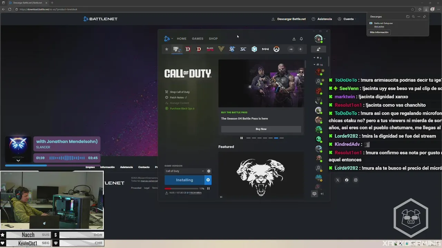Open the chats speech bubble icon
The height and width of the screenshot is (248, 442).
[314, 194]
